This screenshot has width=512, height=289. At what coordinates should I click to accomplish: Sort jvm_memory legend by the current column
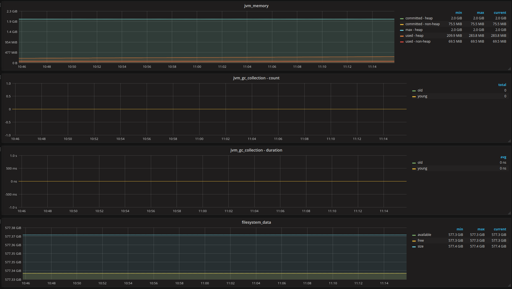pos(500,13)
